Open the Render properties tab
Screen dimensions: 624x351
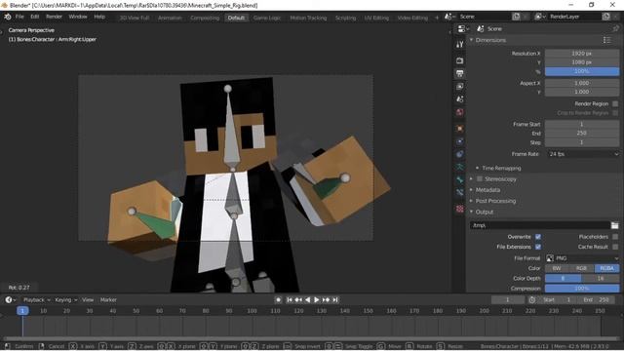[459, 60]
